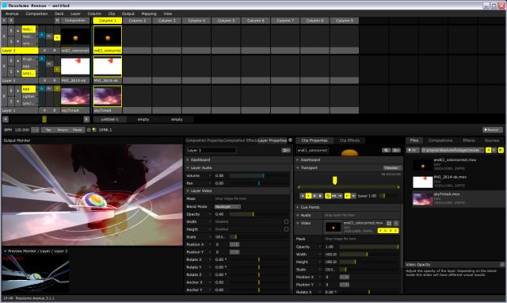Collapse the clip Transport section

(298, 167)
